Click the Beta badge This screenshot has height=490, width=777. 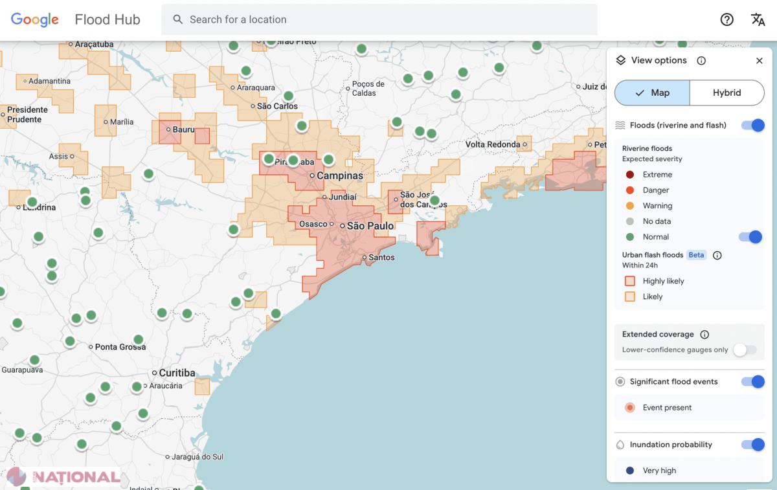coord(696,255)
